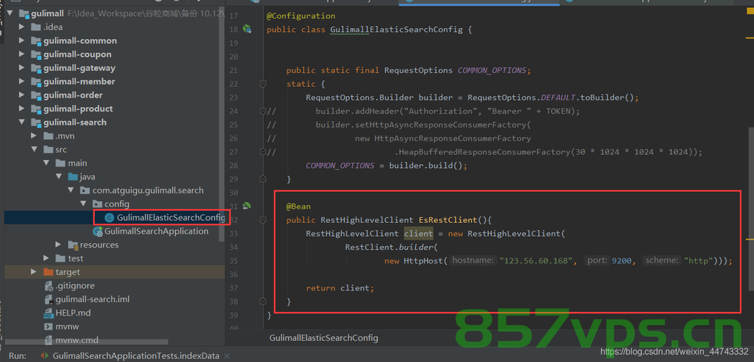
Task: Expand gulimall-member module arrow
Action: pyautogui.click(x=22, y=81)
